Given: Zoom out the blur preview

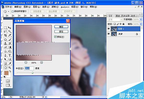Looking at the screenshot, I should (26, 63).
